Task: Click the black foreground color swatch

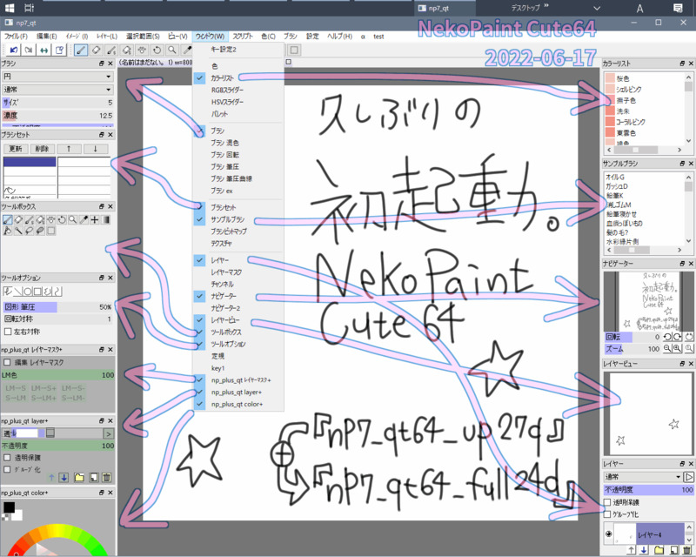Action: pyautogui.click(x=9, y=507)
